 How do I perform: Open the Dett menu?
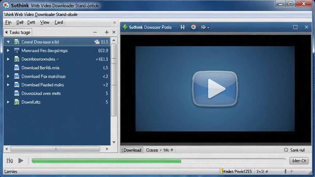pos(31,22)
